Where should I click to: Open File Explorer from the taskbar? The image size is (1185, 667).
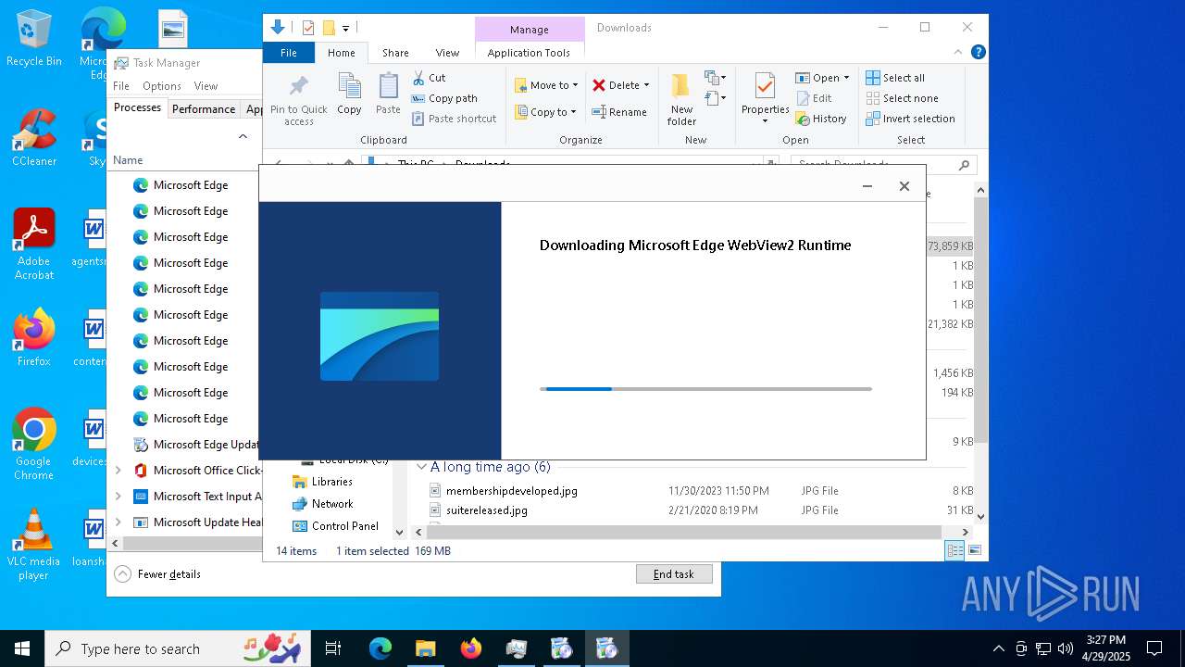tap(425, 648)
